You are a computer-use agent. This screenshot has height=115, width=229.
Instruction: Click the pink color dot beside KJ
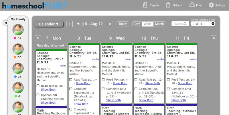point(15,38)
